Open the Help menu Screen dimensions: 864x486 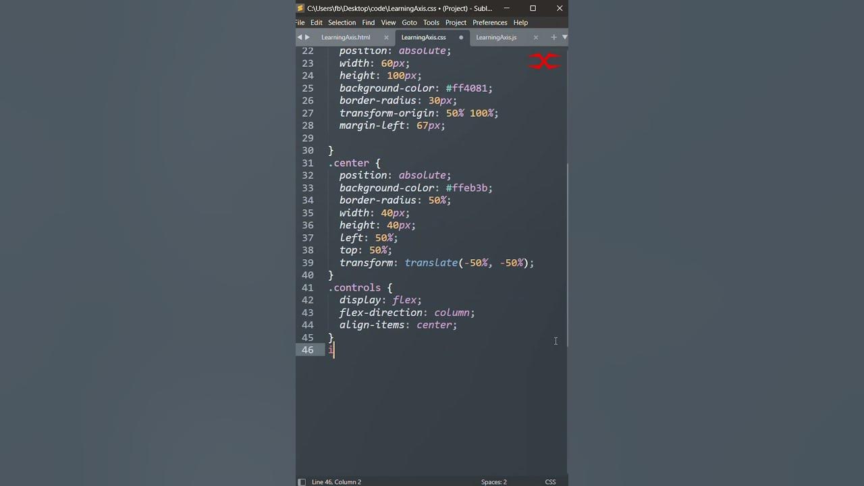coord(520,22)
